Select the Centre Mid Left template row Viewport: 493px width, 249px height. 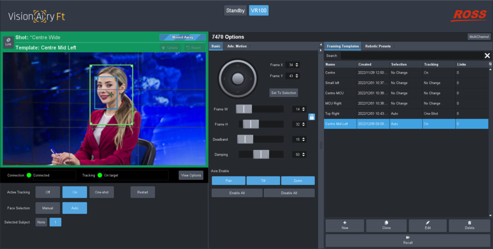pos(406,124)
